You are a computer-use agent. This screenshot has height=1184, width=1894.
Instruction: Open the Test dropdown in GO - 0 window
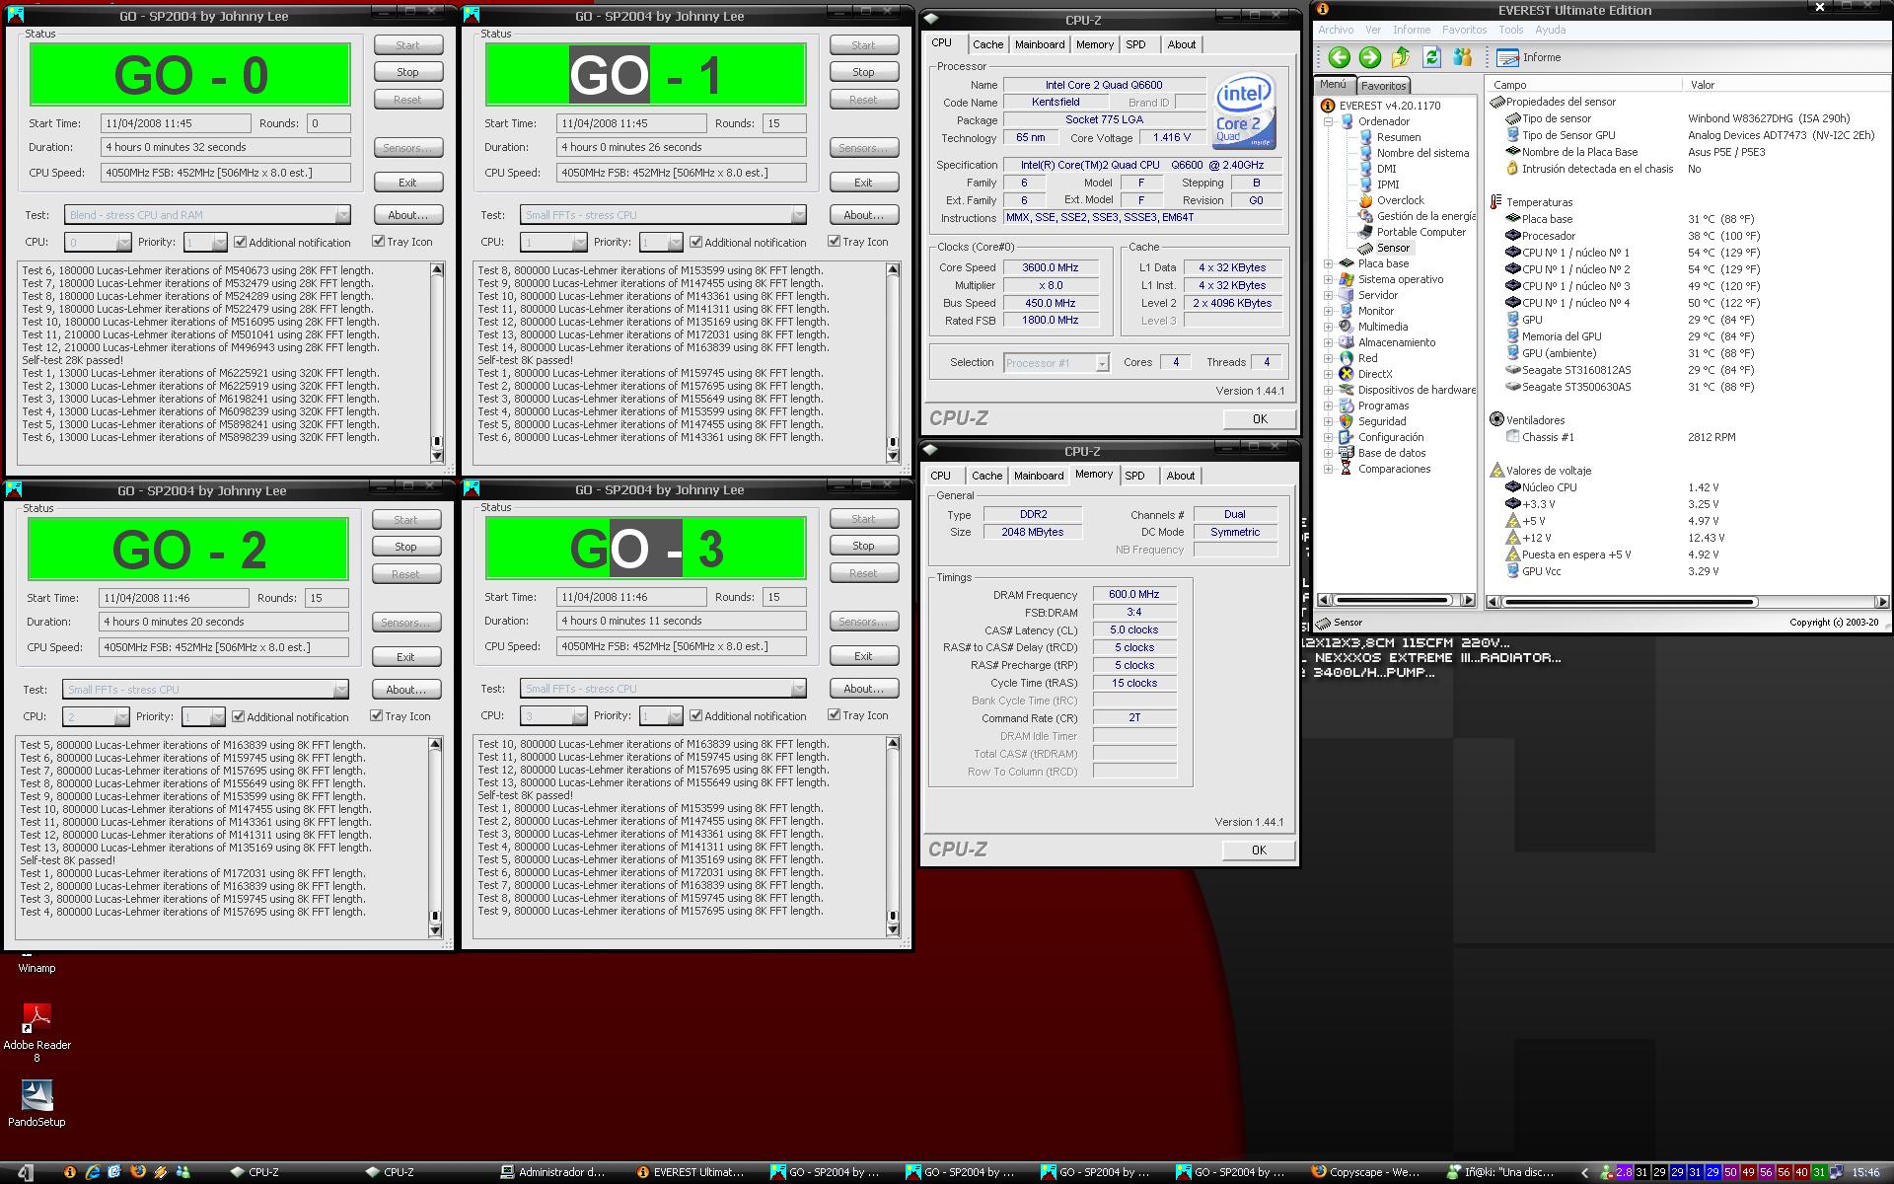coord(342,215)
